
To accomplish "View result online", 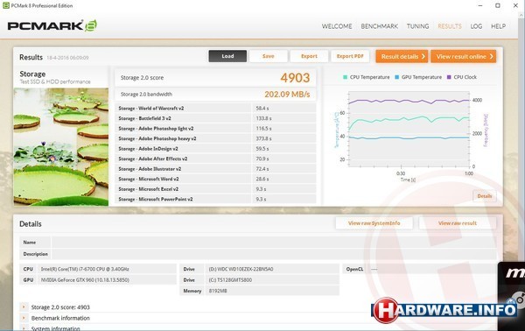I will (464, 56).
